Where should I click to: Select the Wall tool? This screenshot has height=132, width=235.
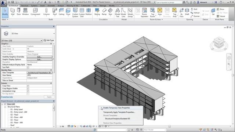[x=12, y=12]
